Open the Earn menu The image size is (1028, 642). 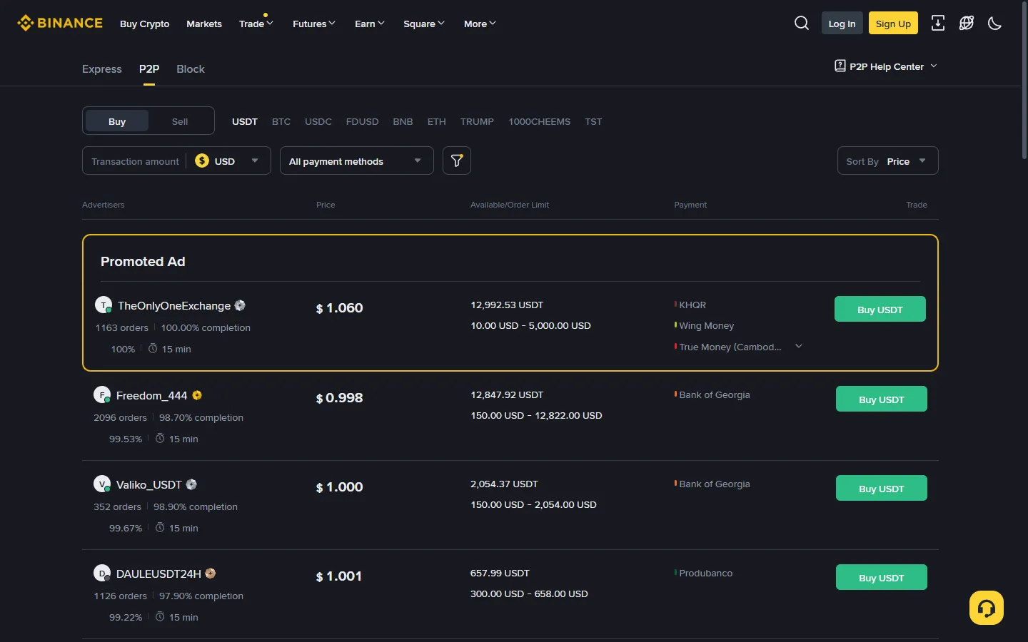coord(369,24)
